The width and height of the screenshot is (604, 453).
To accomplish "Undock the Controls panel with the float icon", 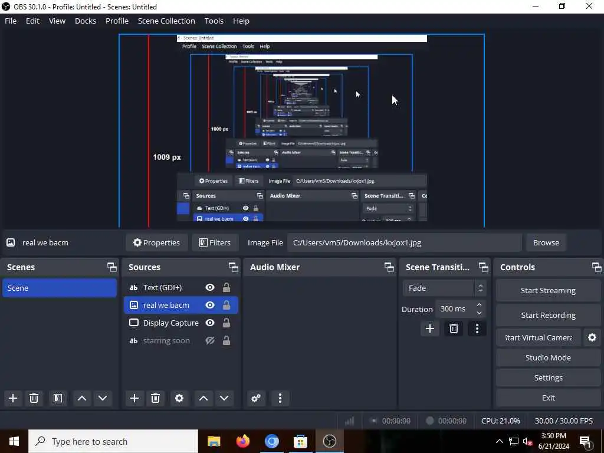I will (597, 267).
